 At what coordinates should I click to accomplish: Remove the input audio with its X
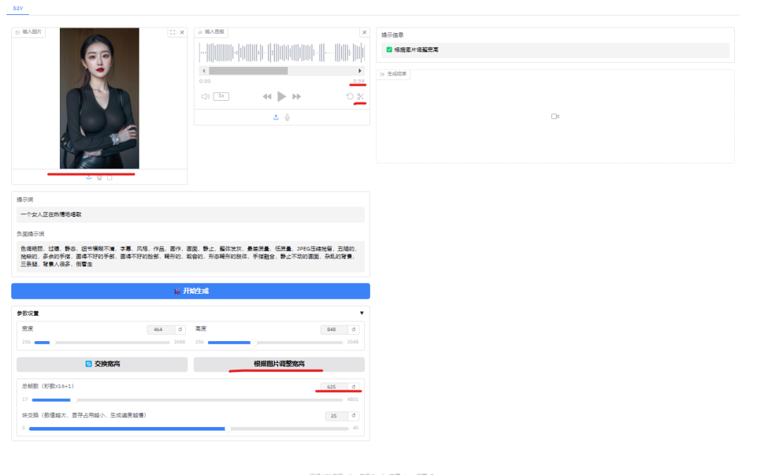(x=364, y=32)
